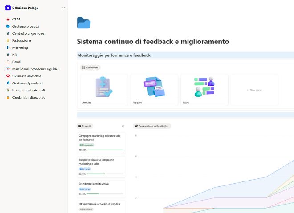Click the CRM sidebar icon
Image resolution: width=294 pixels, height=213 pixels.
point(8,19)
